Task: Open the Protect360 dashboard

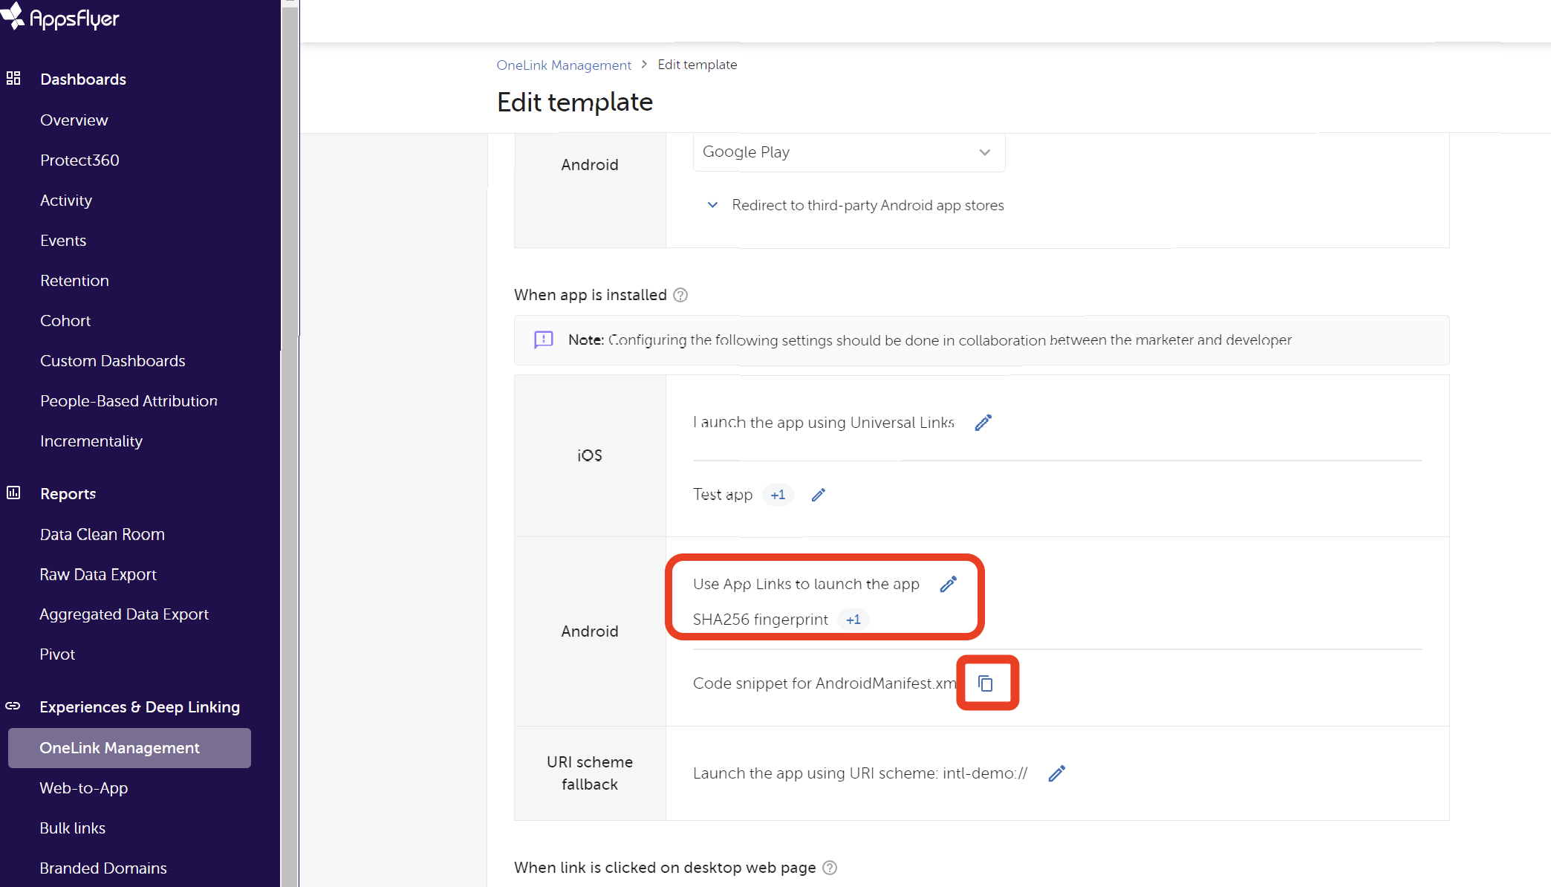Action: tap(79, 160)
